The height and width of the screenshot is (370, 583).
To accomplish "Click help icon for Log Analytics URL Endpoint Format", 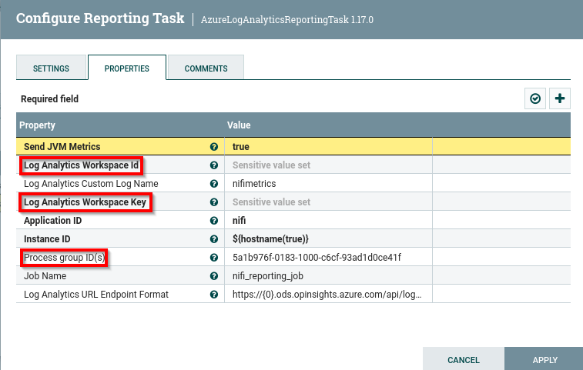I will pyautogui.click(x=214, y=295).
